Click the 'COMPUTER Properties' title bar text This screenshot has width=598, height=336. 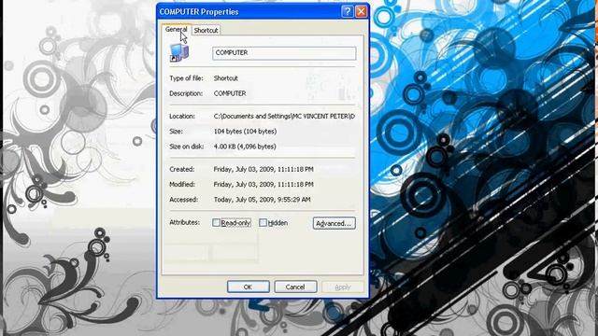(x=199, y=12)
